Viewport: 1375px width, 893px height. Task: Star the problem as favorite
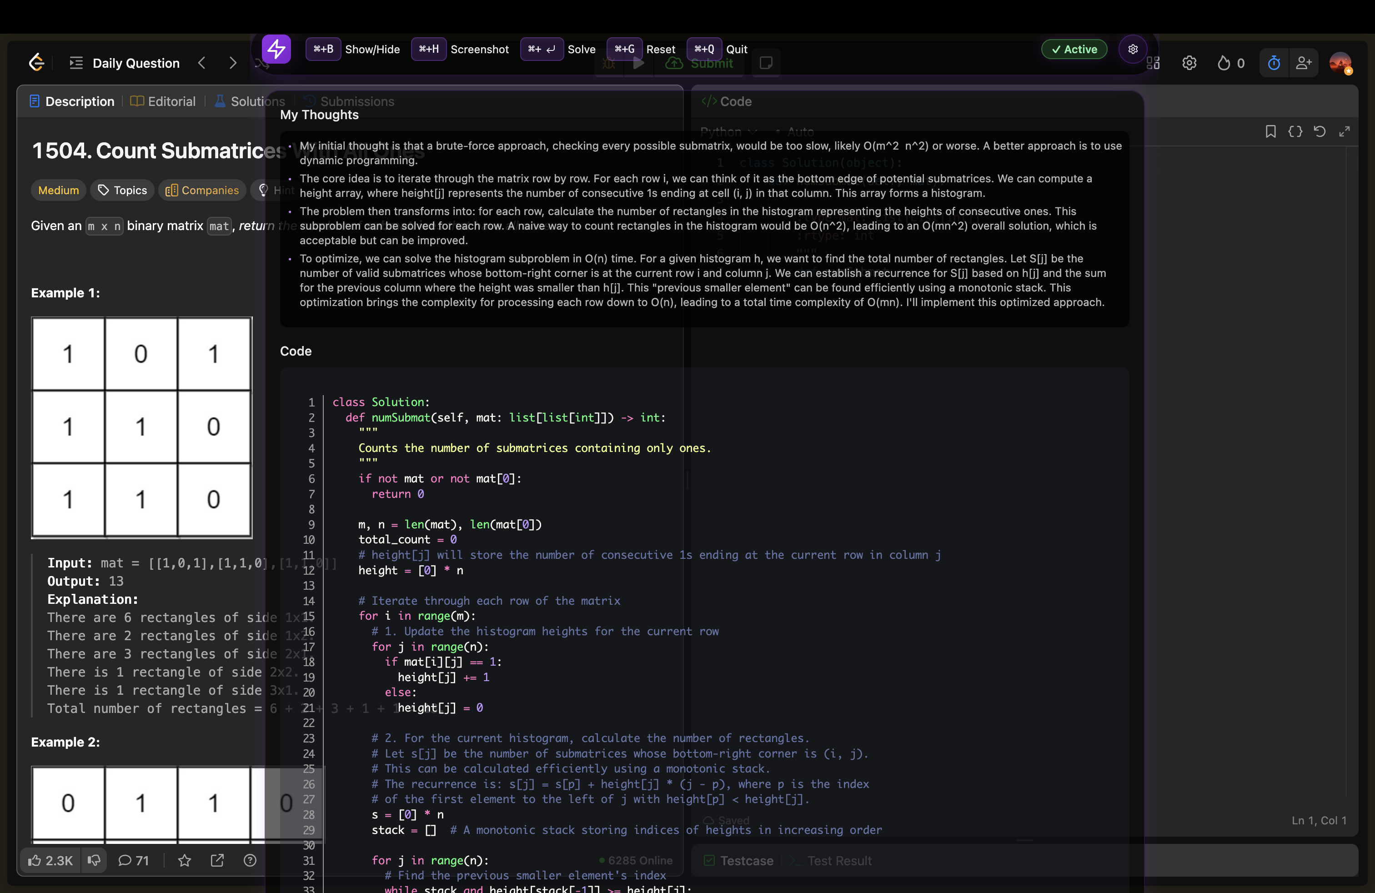[x=184, y=860]
